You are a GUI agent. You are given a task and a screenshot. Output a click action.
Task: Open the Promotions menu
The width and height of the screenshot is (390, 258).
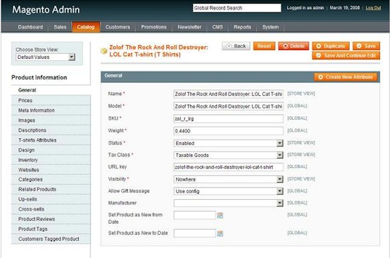coord(154,27)
